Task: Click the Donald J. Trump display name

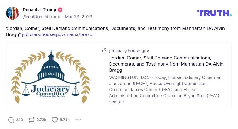Action: [39, 10]
